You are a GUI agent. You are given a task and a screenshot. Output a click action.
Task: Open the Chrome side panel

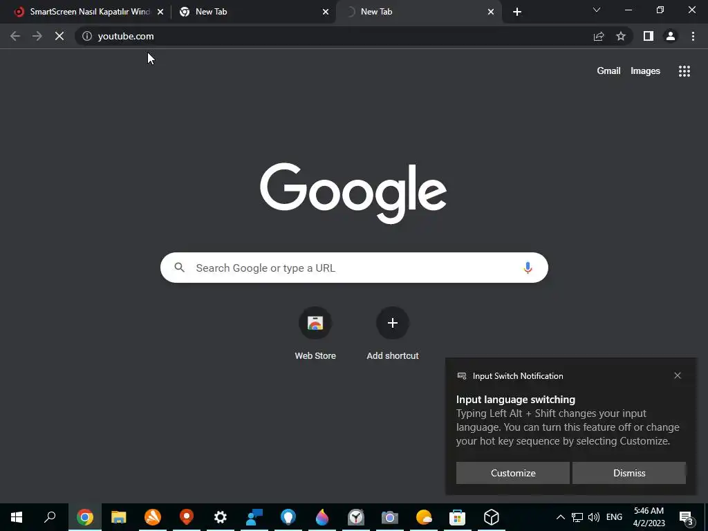pos(649,36)
